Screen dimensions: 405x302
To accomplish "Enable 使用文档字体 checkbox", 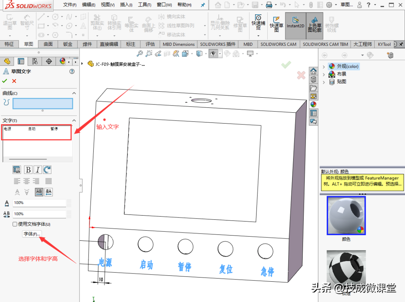I will click(15, 224).
